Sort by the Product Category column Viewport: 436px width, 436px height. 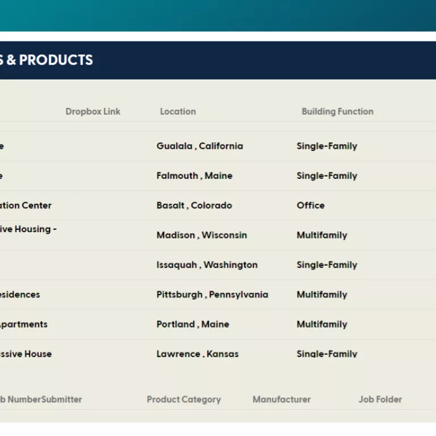click(x=183, y=399)
